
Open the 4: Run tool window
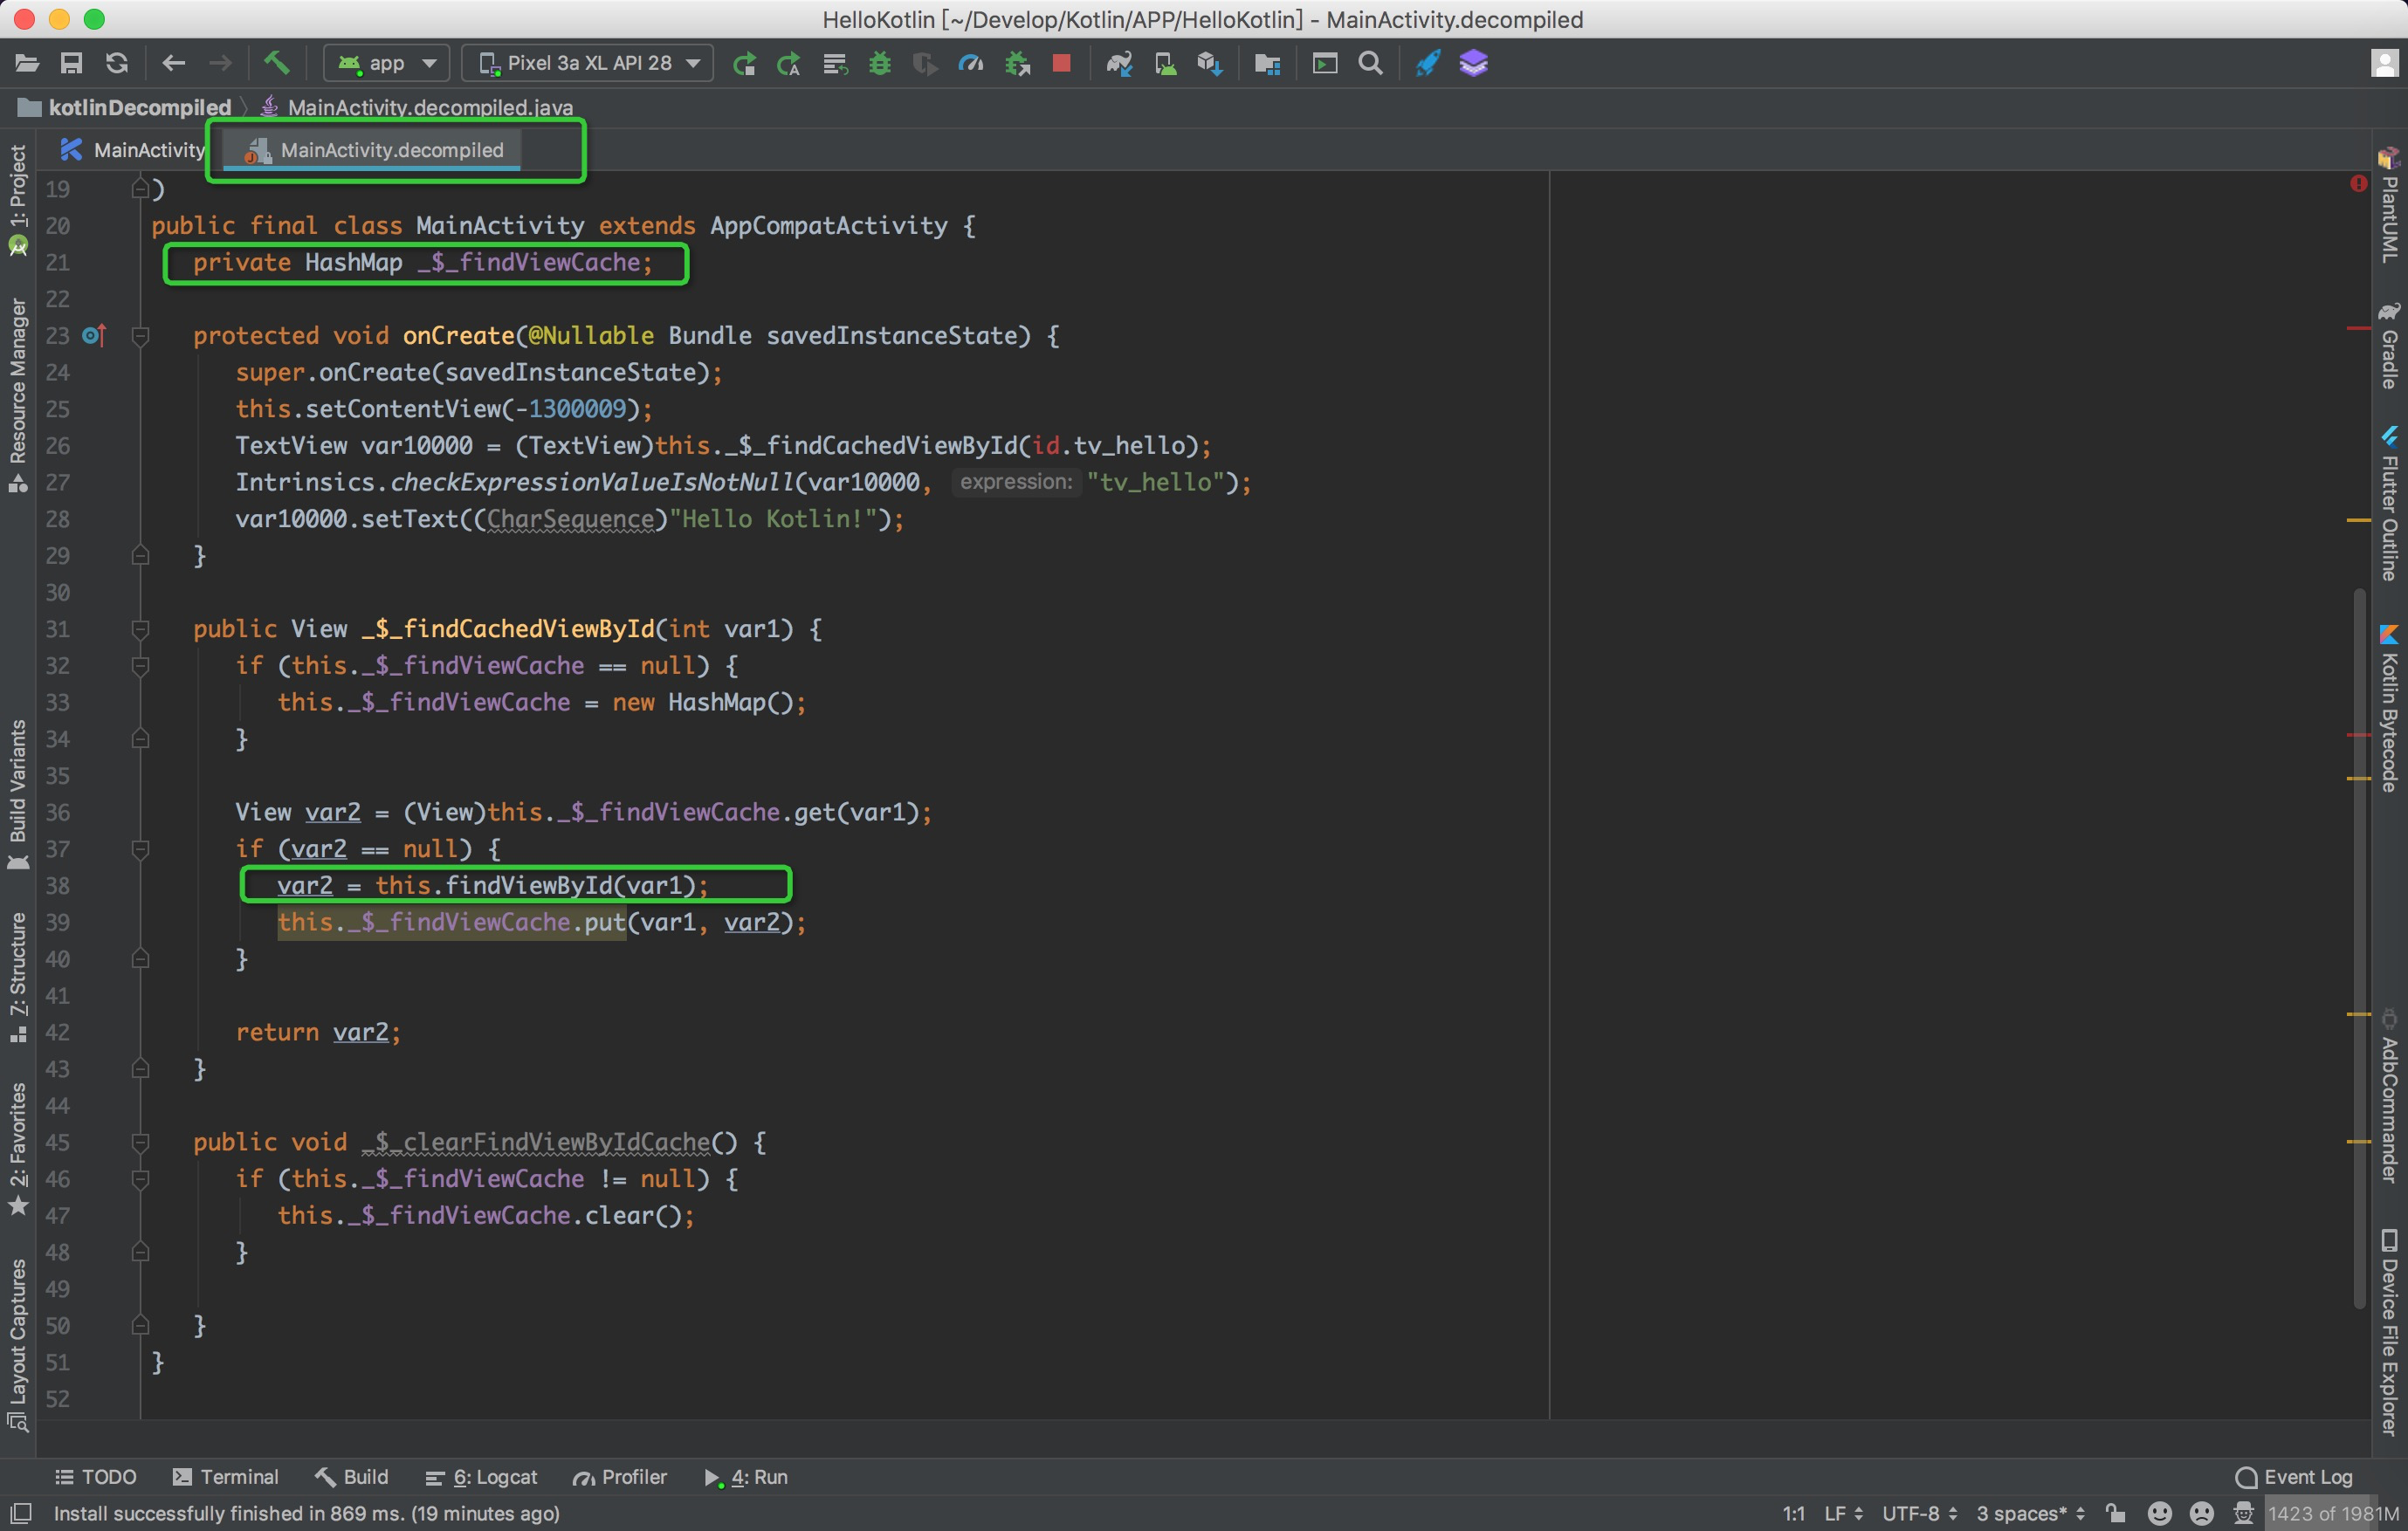[747, 1477]
